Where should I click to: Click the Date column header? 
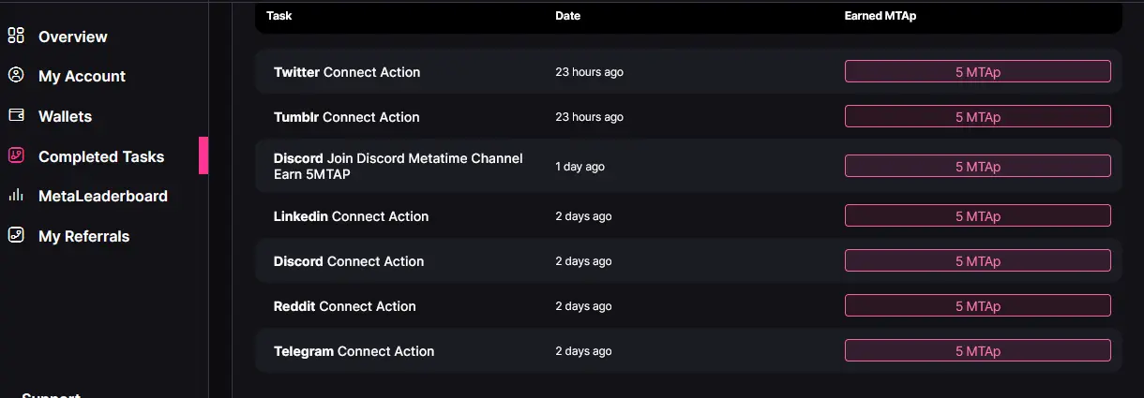click(x=567, y=16)
